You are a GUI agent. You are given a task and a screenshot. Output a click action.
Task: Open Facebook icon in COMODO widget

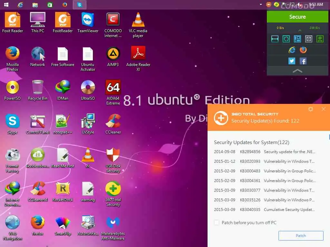[x=303, y=61]
